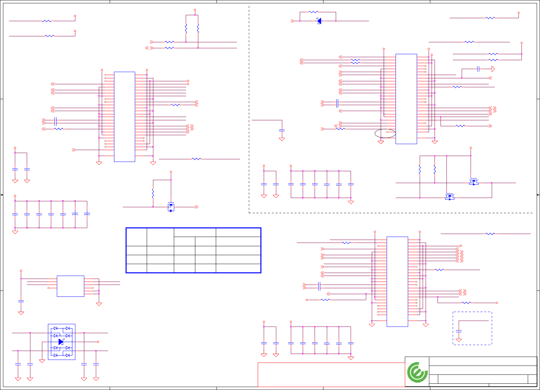Select the diode array component symbol

(x=61, y=342)
